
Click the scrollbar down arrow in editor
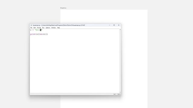[120, 92]
